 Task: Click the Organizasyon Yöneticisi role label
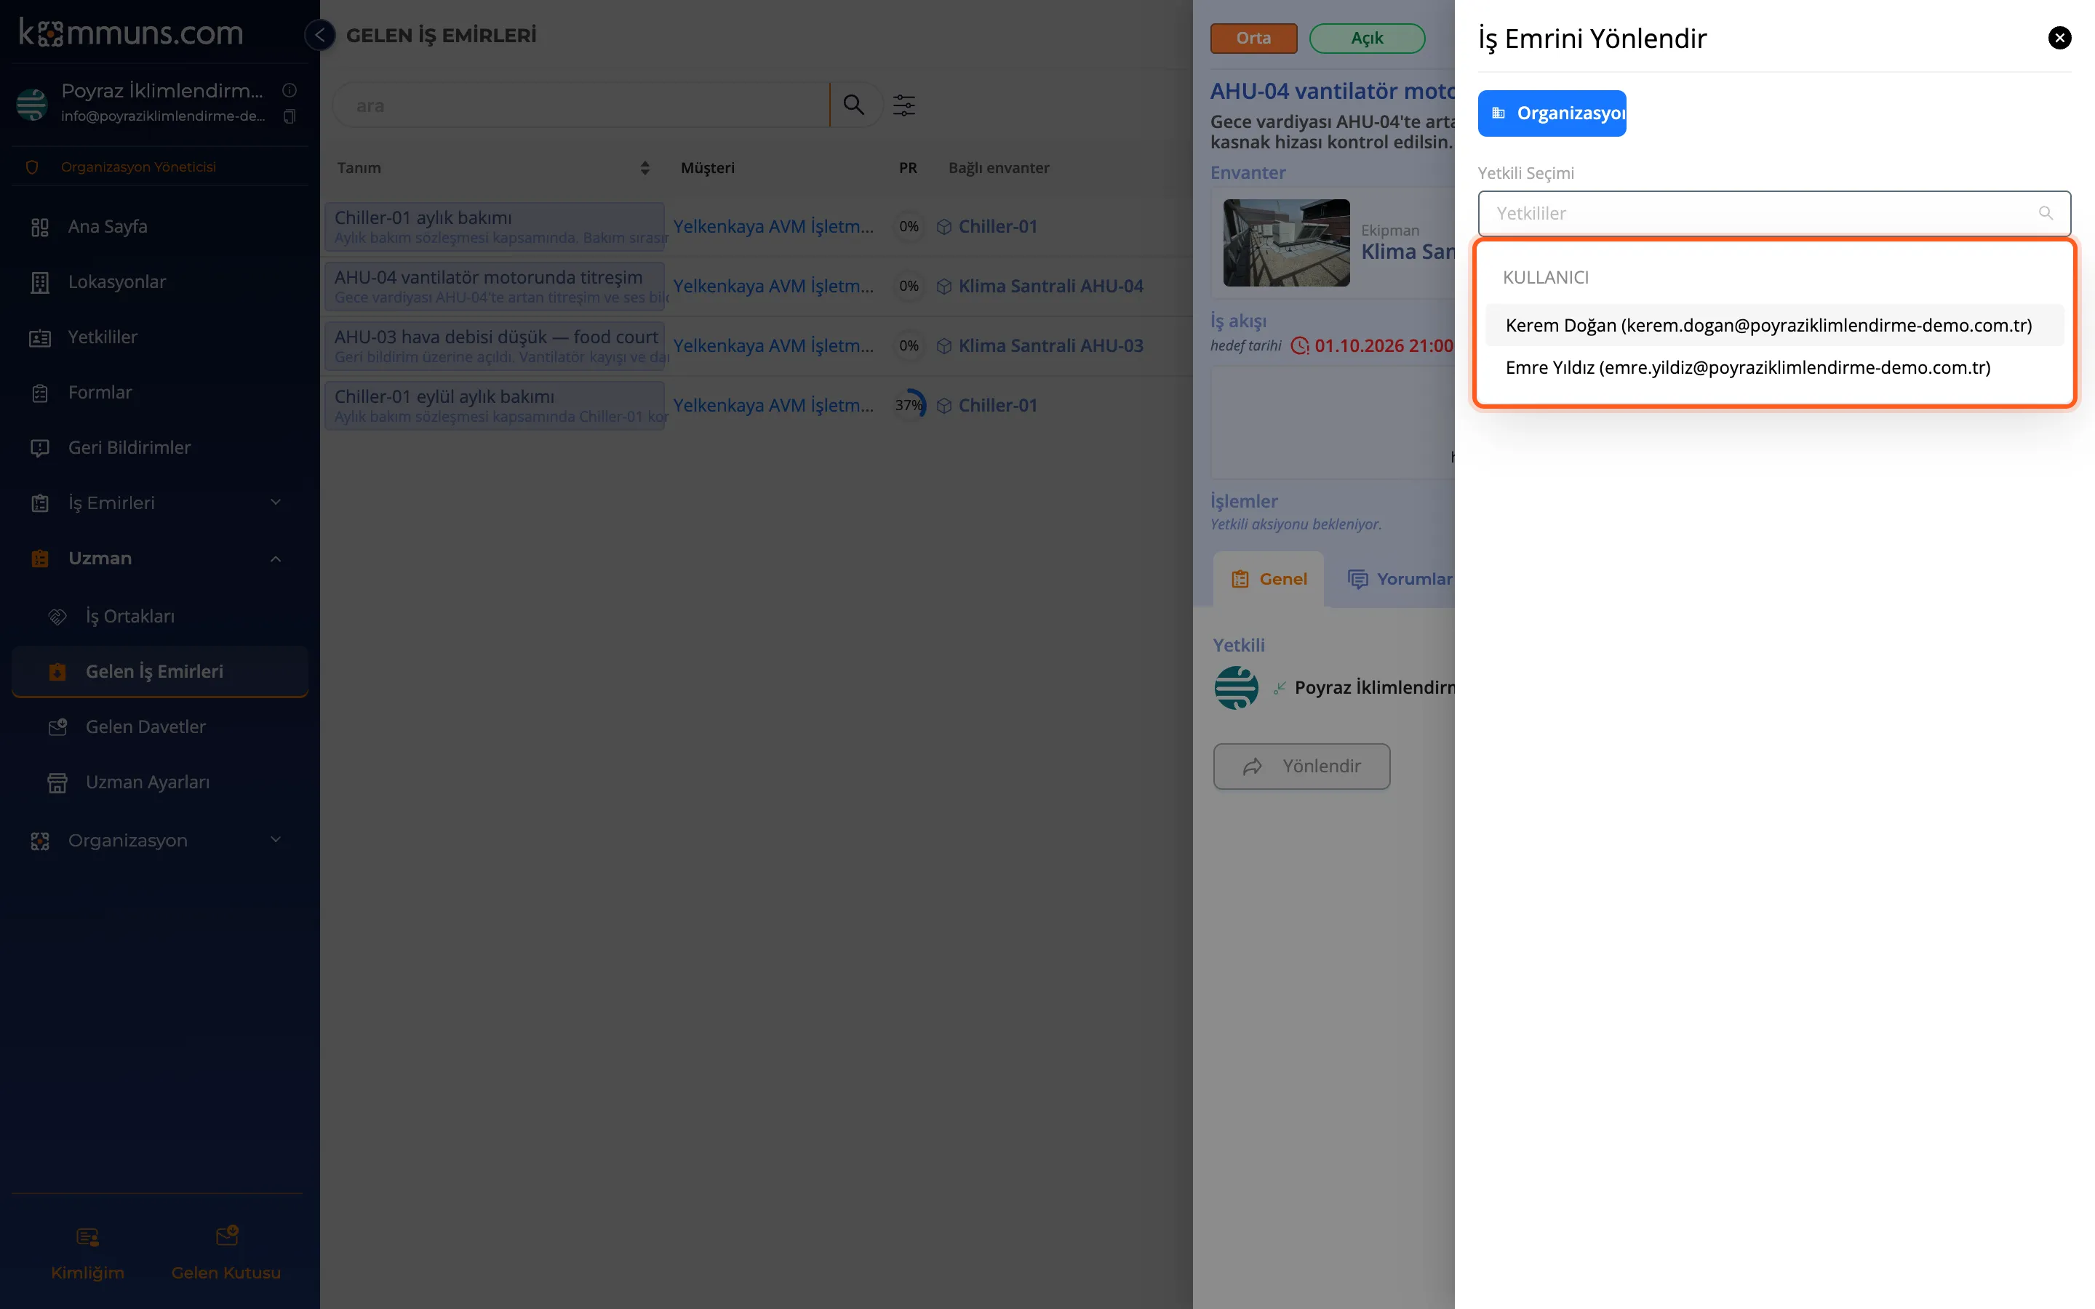tap(138, 167)
